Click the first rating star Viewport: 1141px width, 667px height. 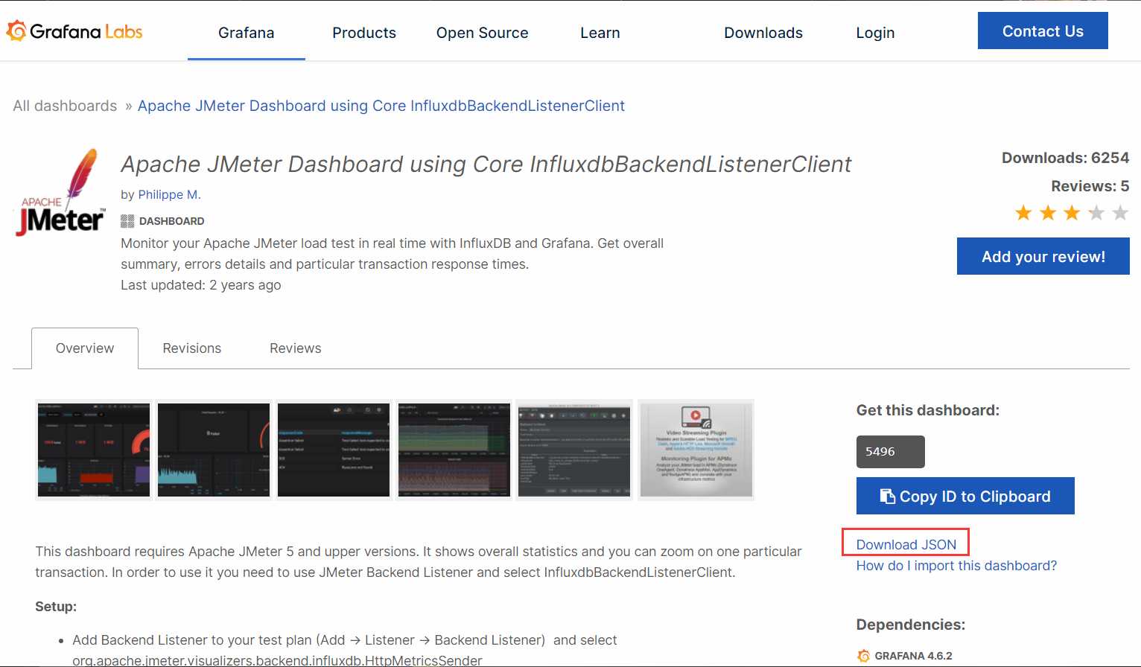click(x=1023, y=213)
